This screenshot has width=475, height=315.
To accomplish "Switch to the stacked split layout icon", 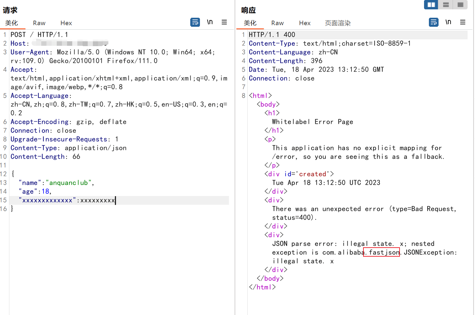I will [x=446, y=5].
